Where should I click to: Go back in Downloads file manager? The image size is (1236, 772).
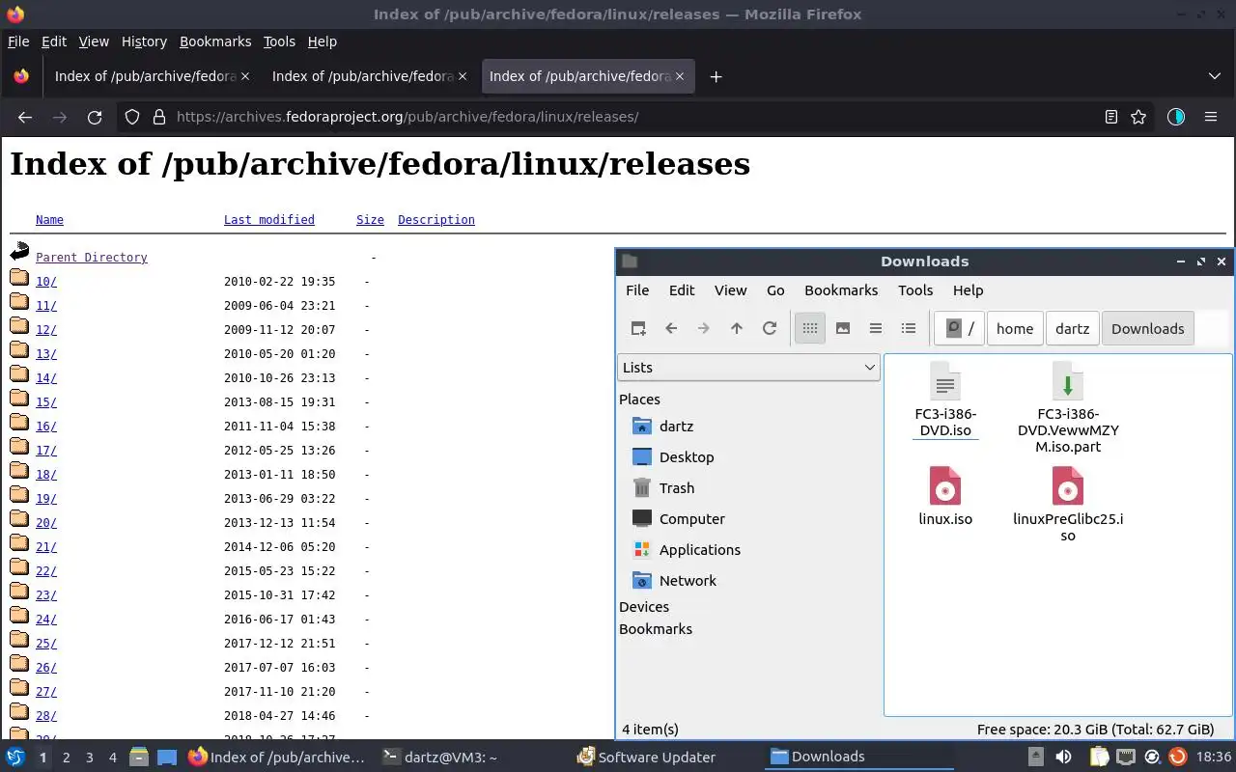671,328
